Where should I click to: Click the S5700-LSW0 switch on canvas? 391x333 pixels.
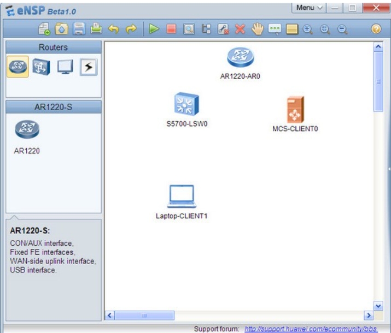tap(186, 104)
